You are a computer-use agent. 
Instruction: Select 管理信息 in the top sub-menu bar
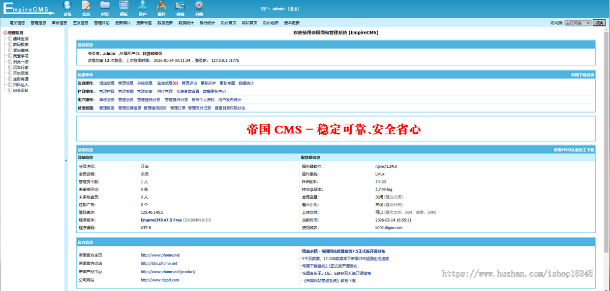(x=38, y=23)
